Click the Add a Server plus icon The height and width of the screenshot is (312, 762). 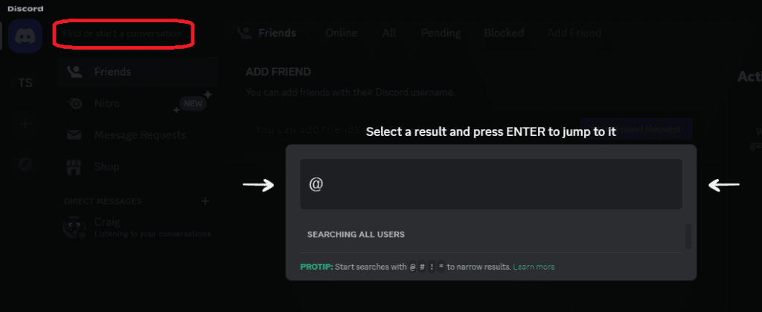pyautogui.click(x=25, y=124)
